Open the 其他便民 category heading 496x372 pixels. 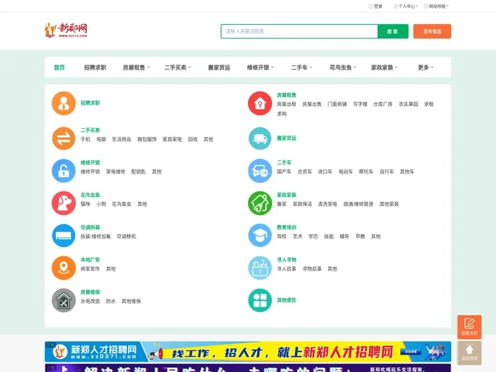[287, 300]
